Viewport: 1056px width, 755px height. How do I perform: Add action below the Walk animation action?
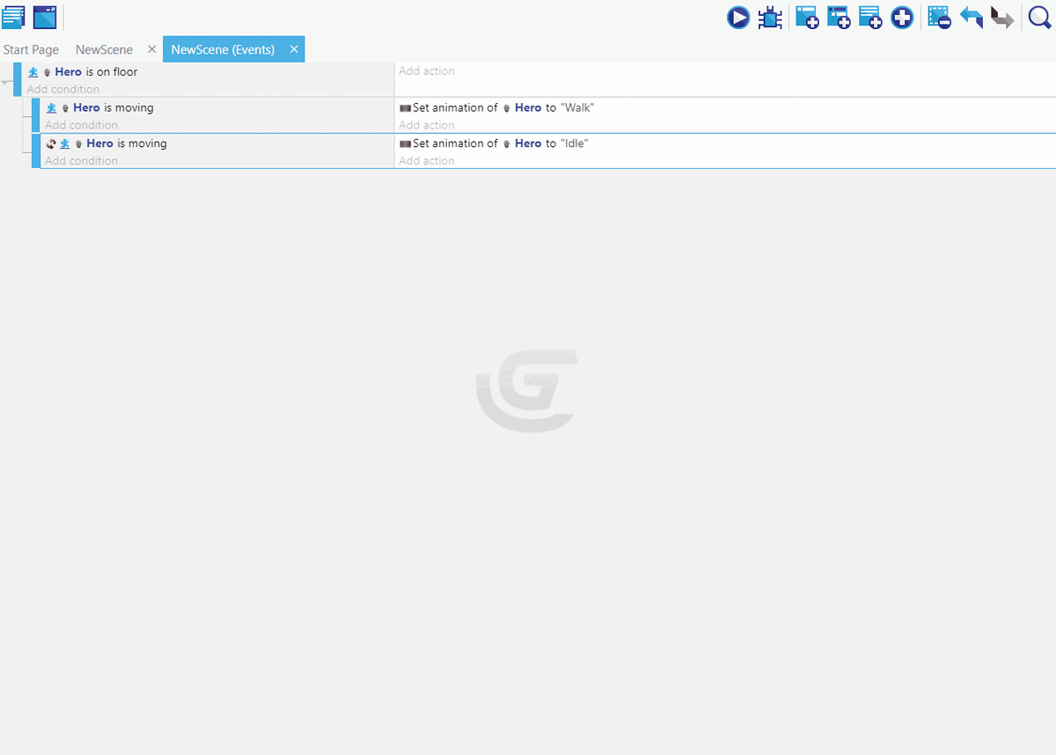pyautogui.click(x=427, y=125)
